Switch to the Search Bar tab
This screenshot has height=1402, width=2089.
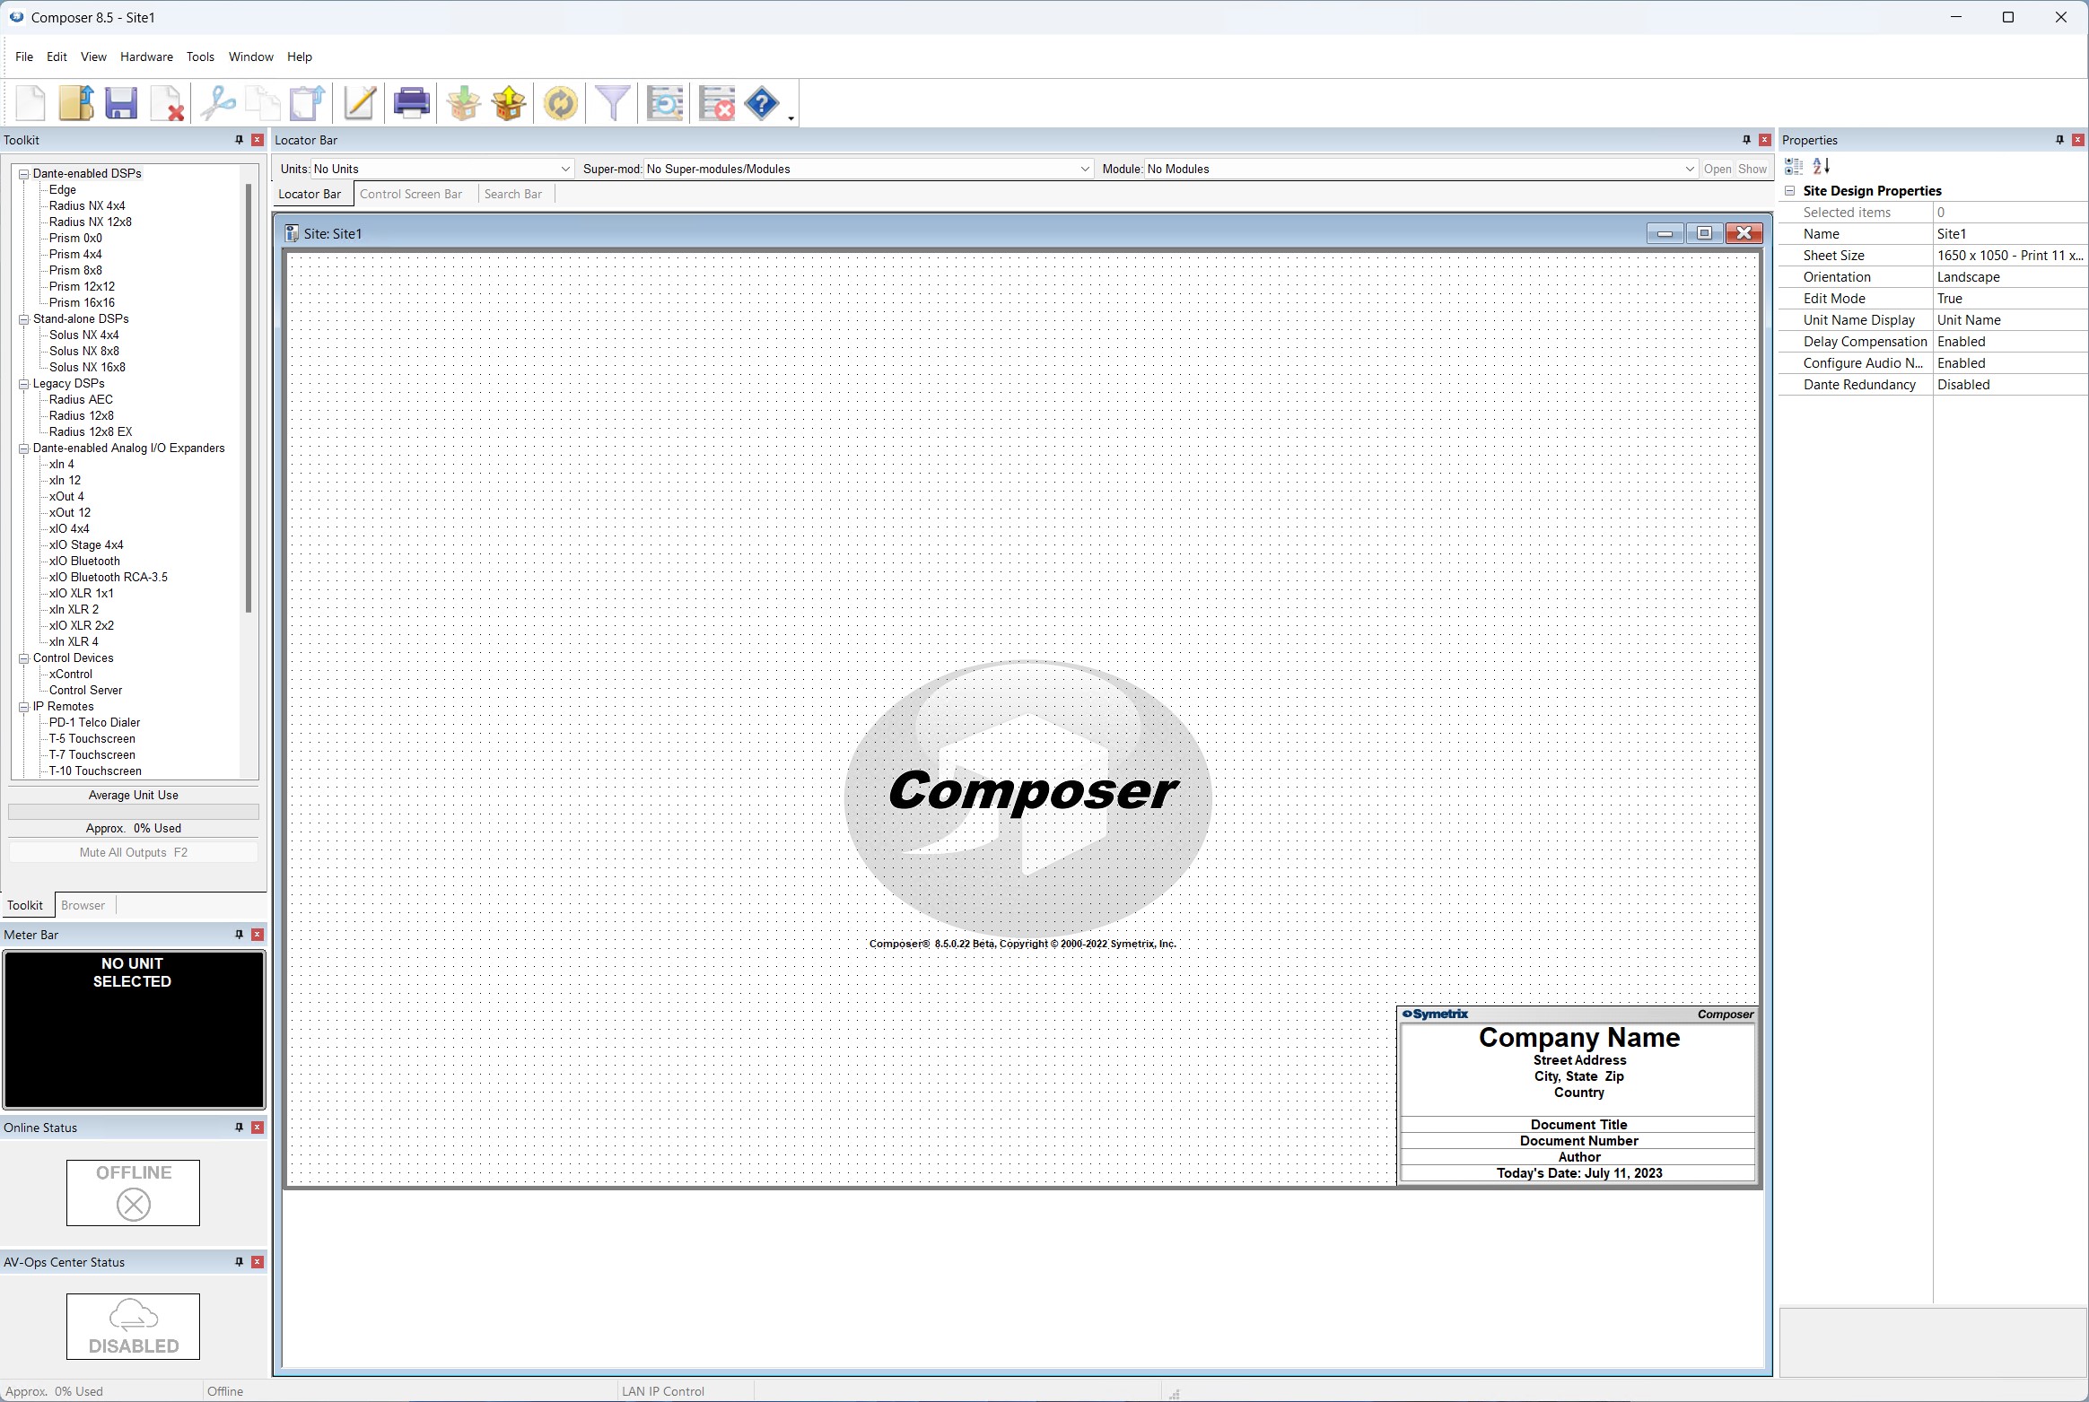click(513, 194)
